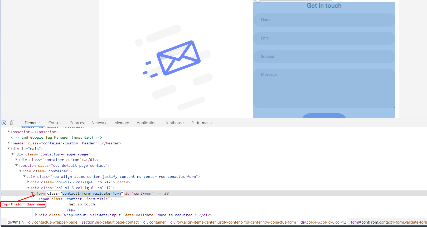Select section.sec-default.page-contact breadcrumb
This screenshot has width=427, height=227.
(x=110, y=222)
